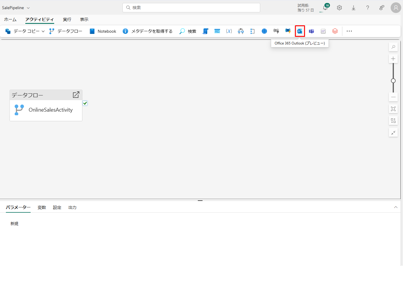The image size is (403, 304).
Task: Collapse the bottom properties panel chevron
Action: pos(396,207)
